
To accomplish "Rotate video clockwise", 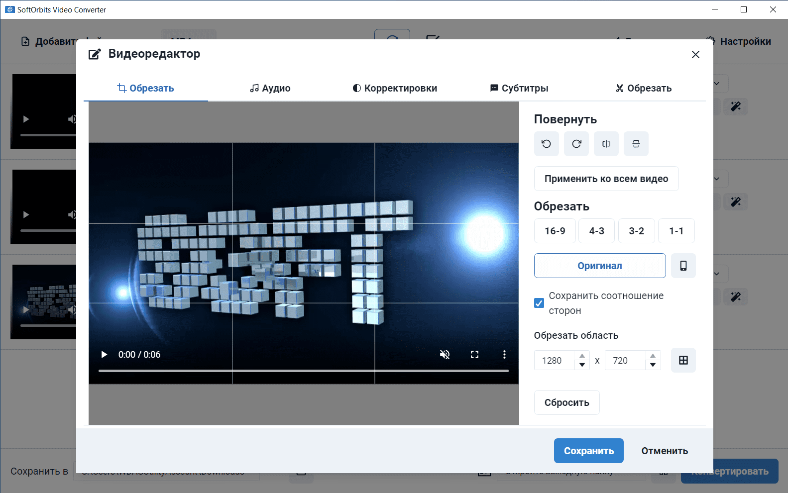I will click(x=576, y=144).
